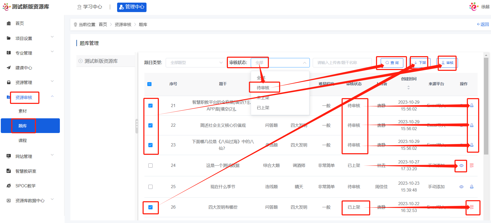Click the 题干 column header
491x223 pixels.
223,84
